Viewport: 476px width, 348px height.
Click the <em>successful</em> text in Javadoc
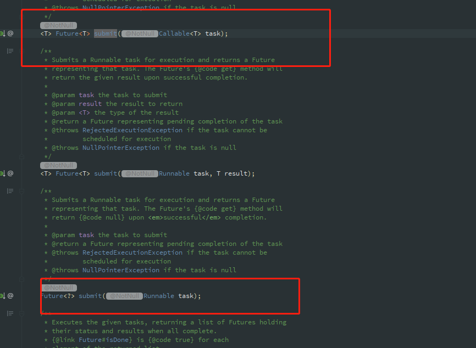tap(184, 218)
